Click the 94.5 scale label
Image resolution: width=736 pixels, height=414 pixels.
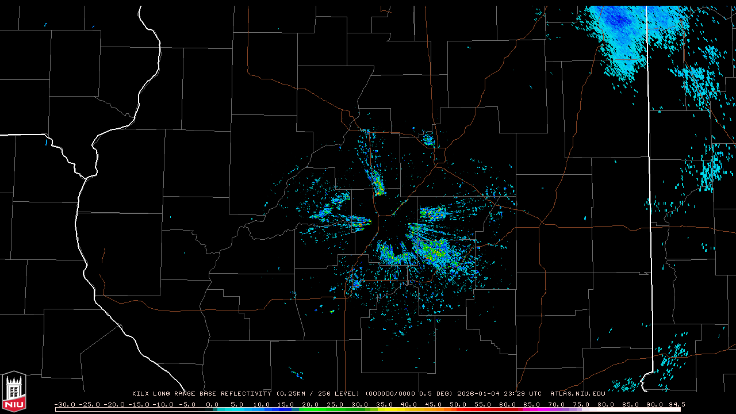(x=676, y=404)
